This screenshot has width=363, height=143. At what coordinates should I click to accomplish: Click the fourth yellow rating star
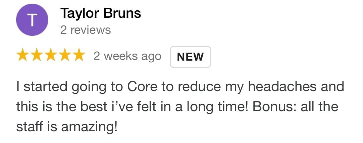64,56
